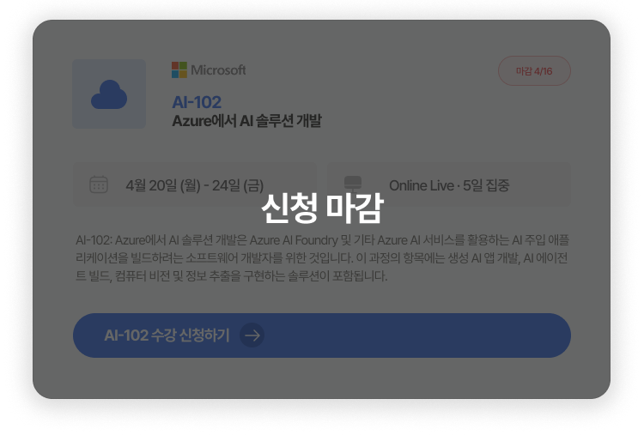Screen dimensions: 644x435
Task: Click the middle line of the course description
Action: pos(322,257)
